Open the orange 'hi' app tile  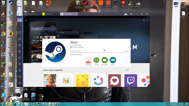66,80
